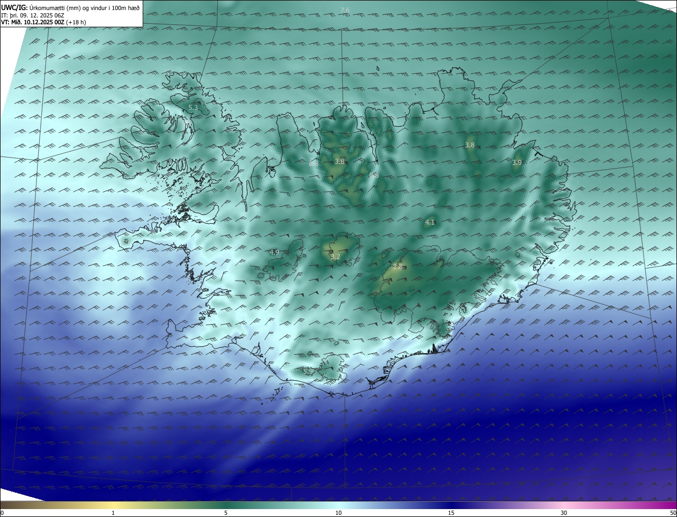677x517 pixels.
Task: Click the 50 tick on the color scale
Action: pos(673,513)
